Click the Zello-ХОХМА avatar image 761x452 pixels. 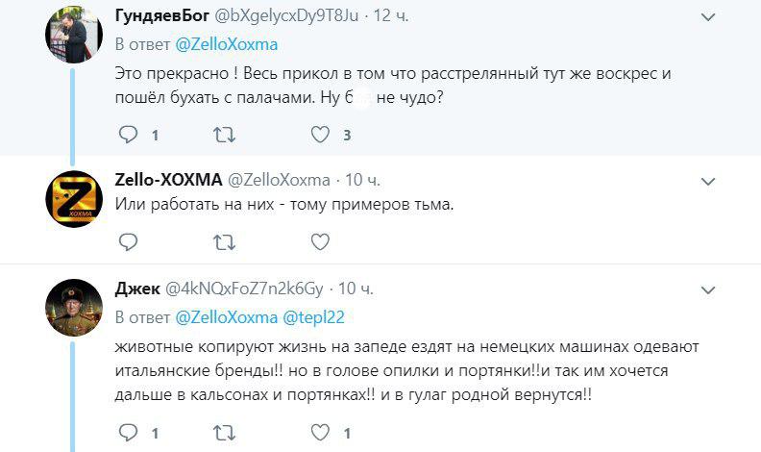coord(74,202)
